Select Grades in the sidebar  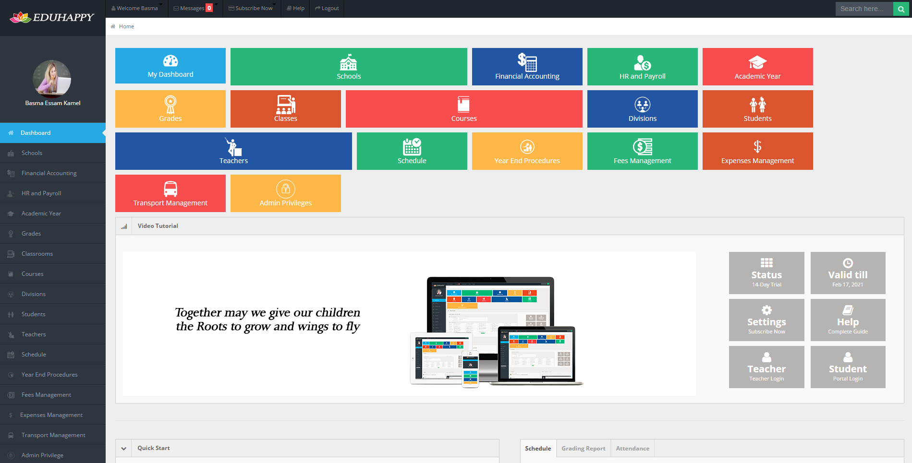pyautogui.click(x=53, y=234)
